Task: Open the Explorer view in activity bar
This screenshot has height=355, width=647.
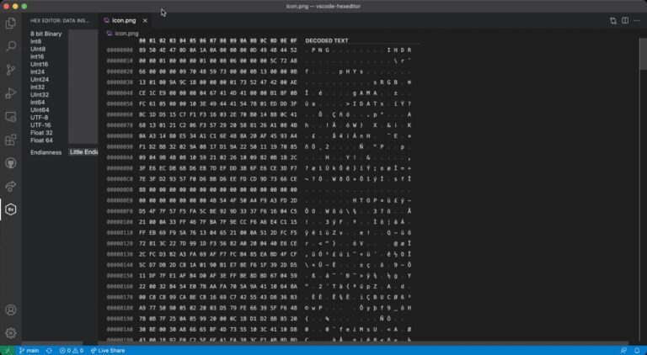Action: tap(11, 24)
